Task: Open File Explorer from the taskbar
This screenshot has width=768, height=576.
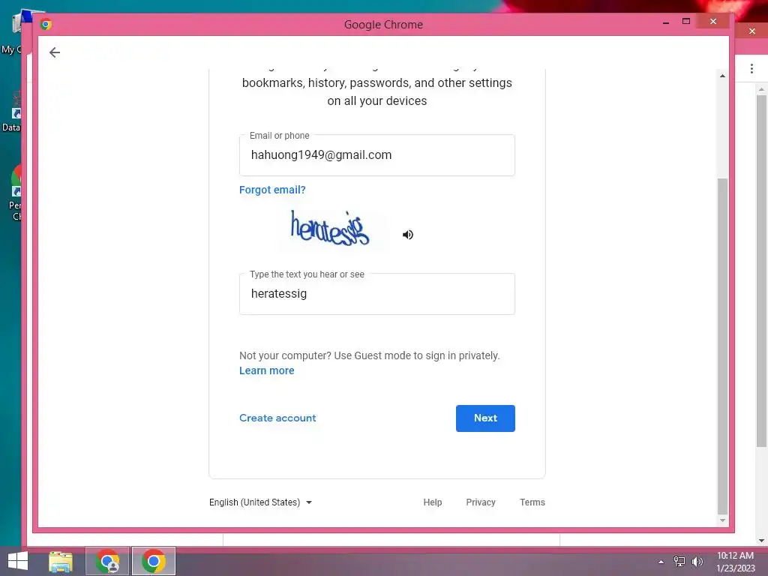Action: click(x=61, y=561)
